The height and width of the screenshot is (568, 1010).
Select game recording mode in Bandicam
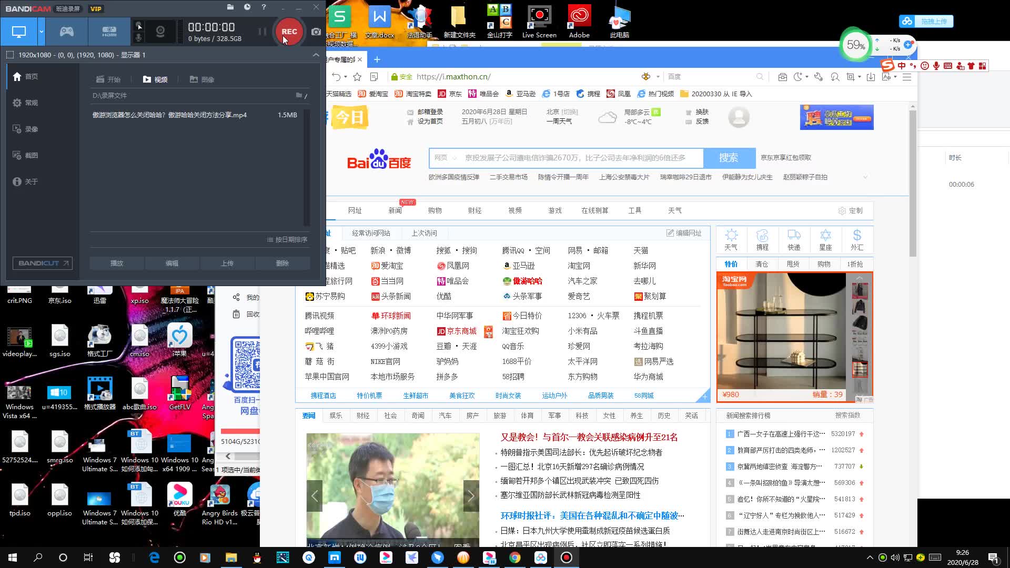[x=65, y=32]
